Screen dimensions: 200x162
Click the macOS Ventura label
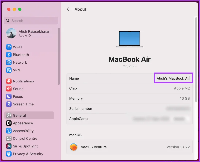(94, 147)
